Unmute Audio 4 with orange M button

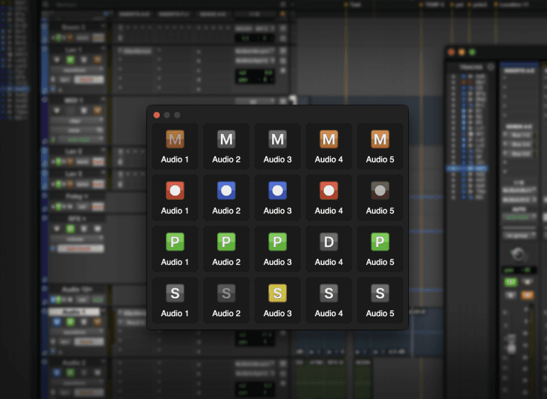pyautogui.click(x=329, y=139)
